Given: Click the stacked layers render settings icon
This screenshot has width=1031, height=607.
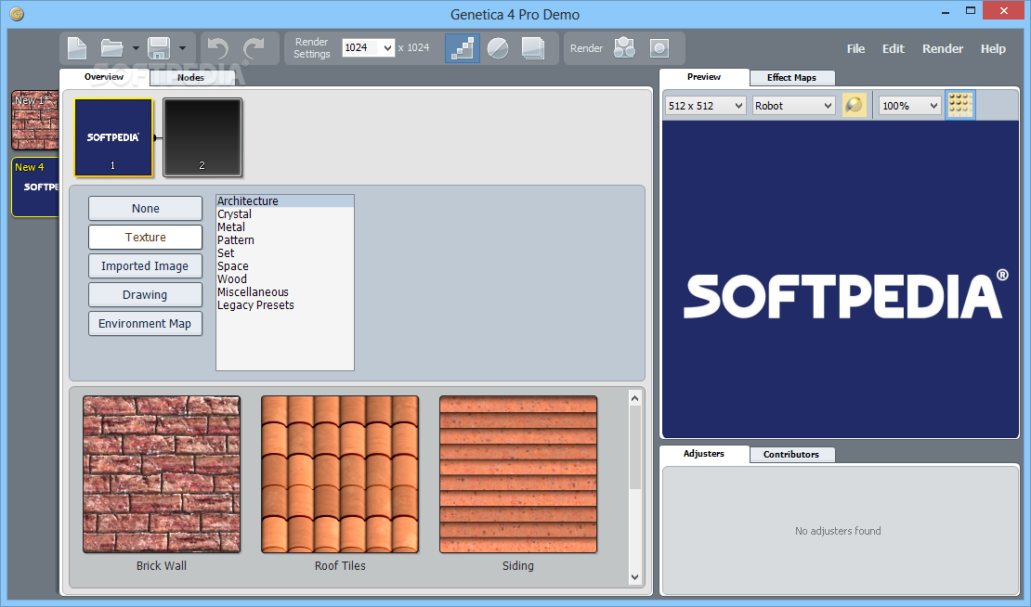Looking at the screenshot, I should click(x=532, y=48).
